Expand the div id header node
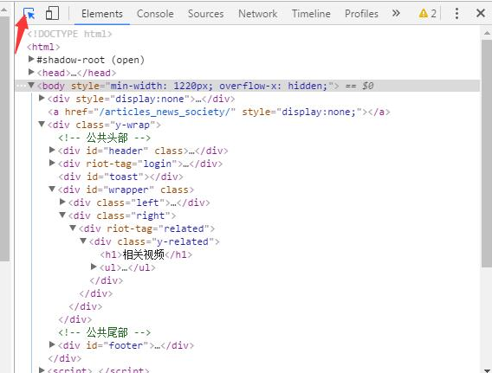Image resolution: width=492 pixels, height=373 pixels. point(52,150)
